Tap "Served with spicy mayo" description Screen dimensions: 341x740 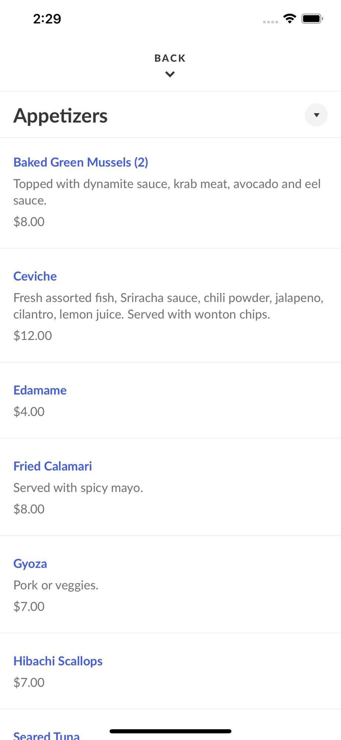click(78, 488)
